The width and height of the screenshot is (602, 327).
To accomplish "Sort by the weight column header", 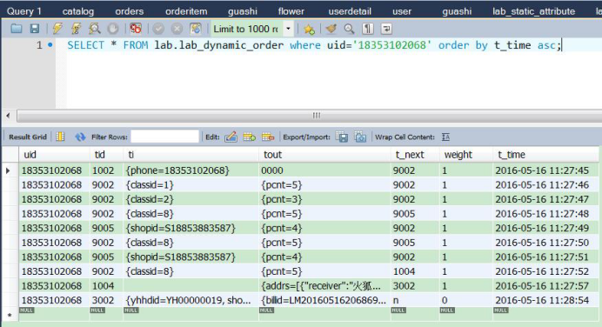I will [466, 155].
